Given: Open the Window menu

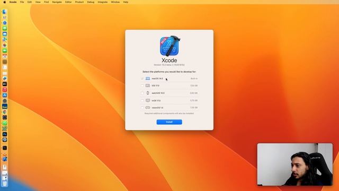Looking at the screenshot, I should coord(115,2).
